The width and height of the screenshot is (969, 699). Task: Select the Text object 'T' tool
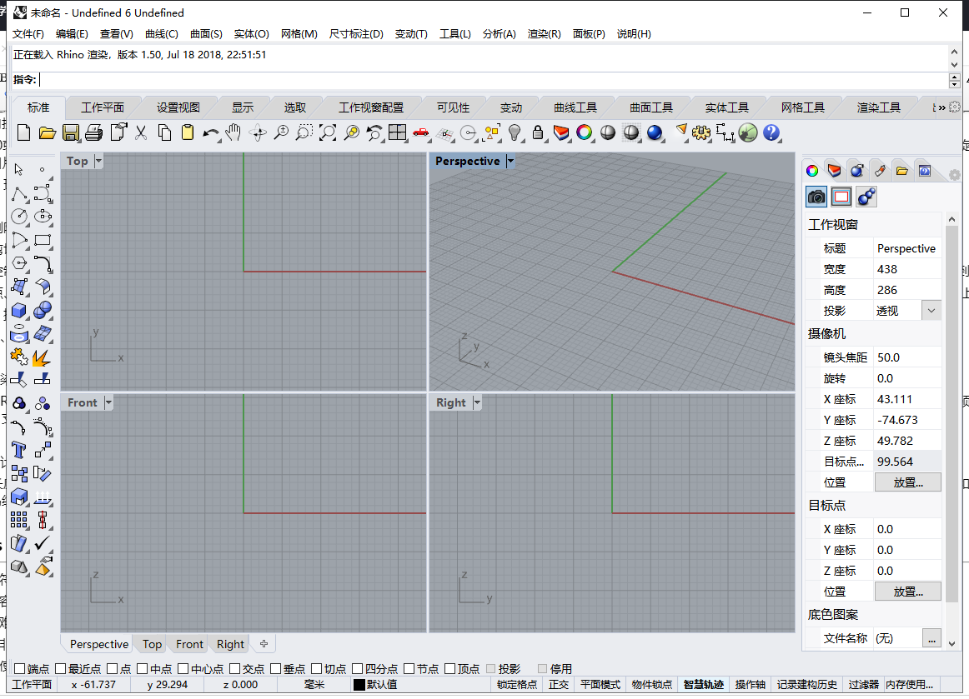point(19,450)
